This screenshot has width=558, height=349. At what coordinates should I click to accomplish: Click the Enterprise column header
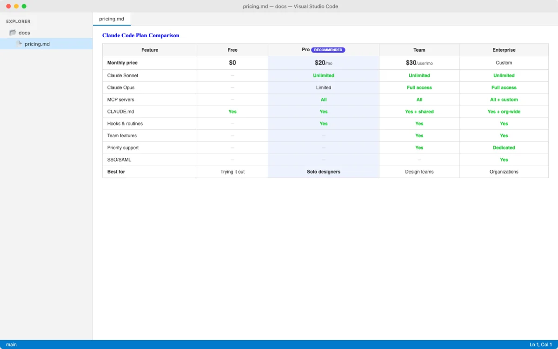[504, 50]
